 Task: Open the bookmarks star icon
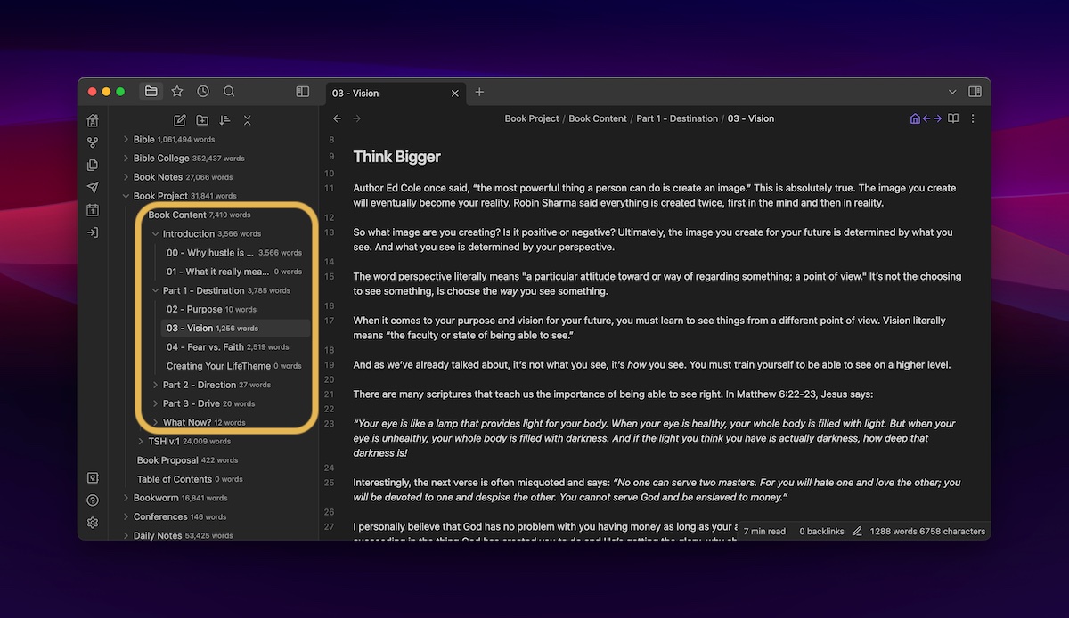pyautogui.click(x=177, y=91)
